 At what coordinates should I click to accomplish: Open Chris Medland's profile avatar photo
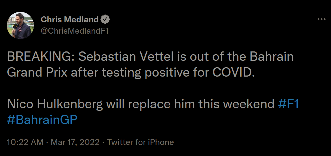(20, 25)
